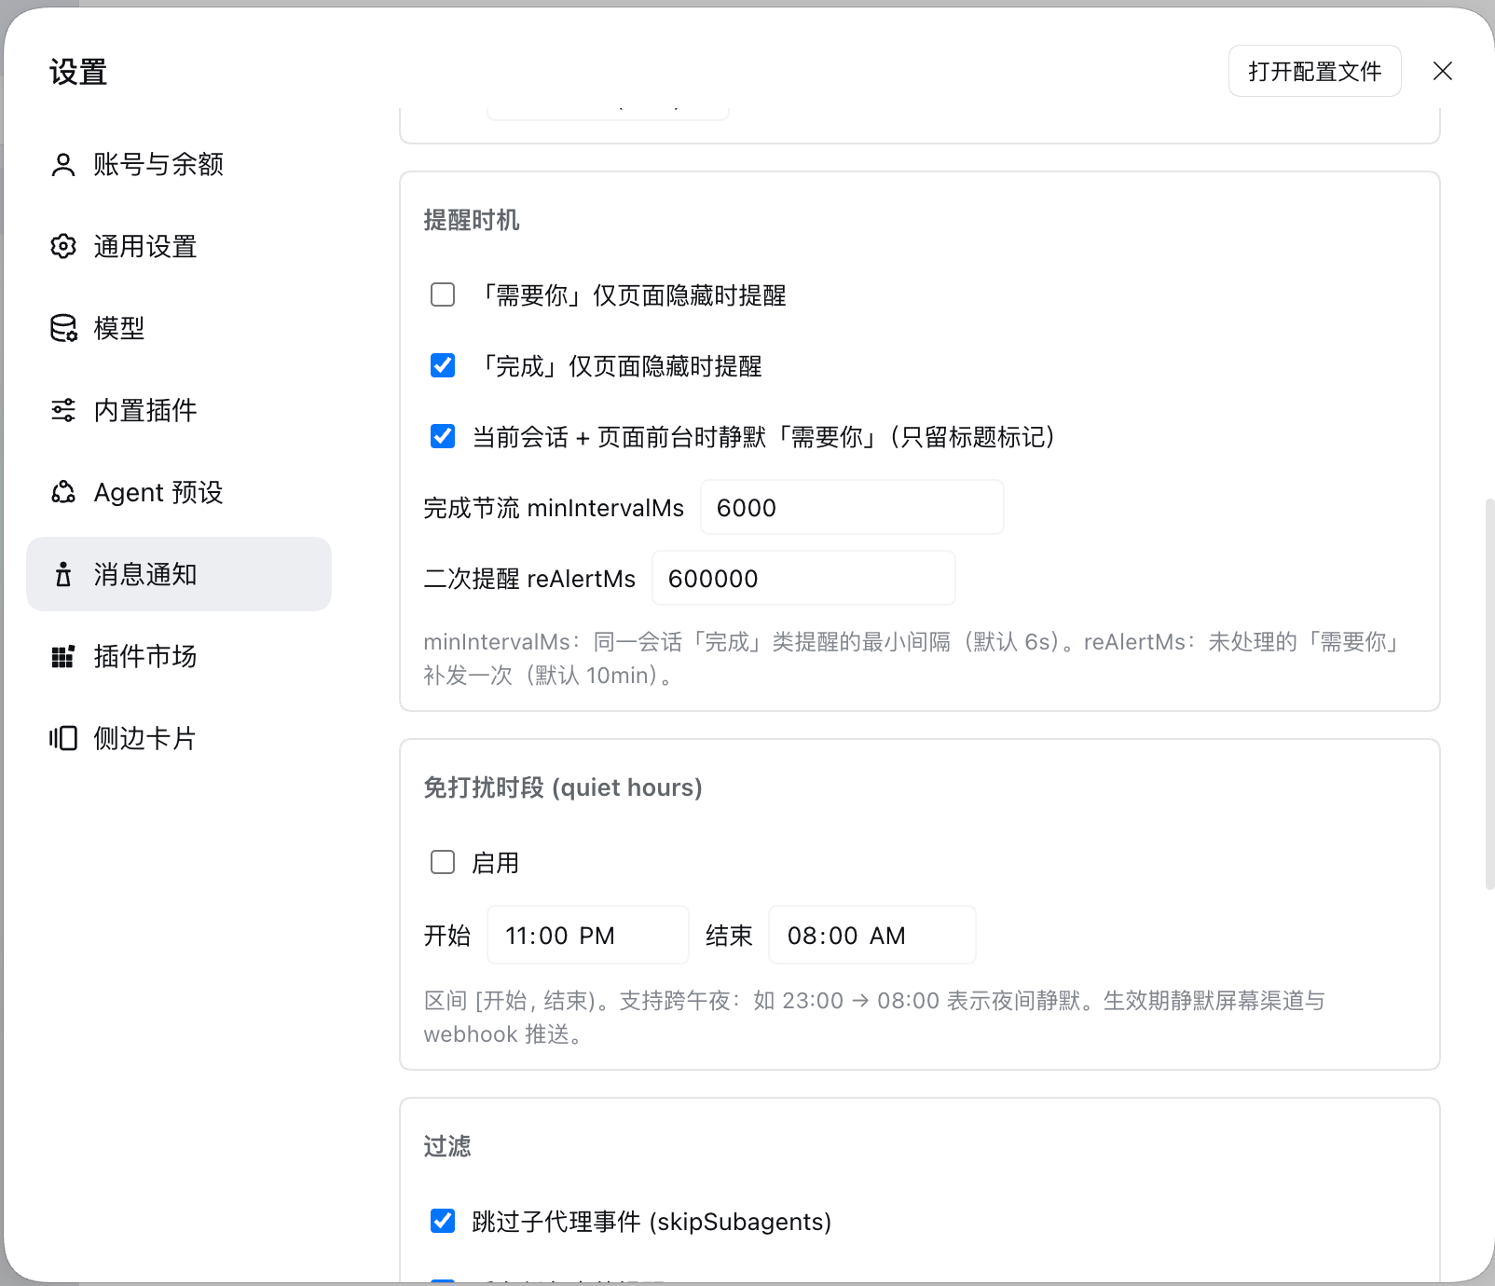1495x1286 pixels.
Task: Click the database icon beside 模型
Action: 63,329
